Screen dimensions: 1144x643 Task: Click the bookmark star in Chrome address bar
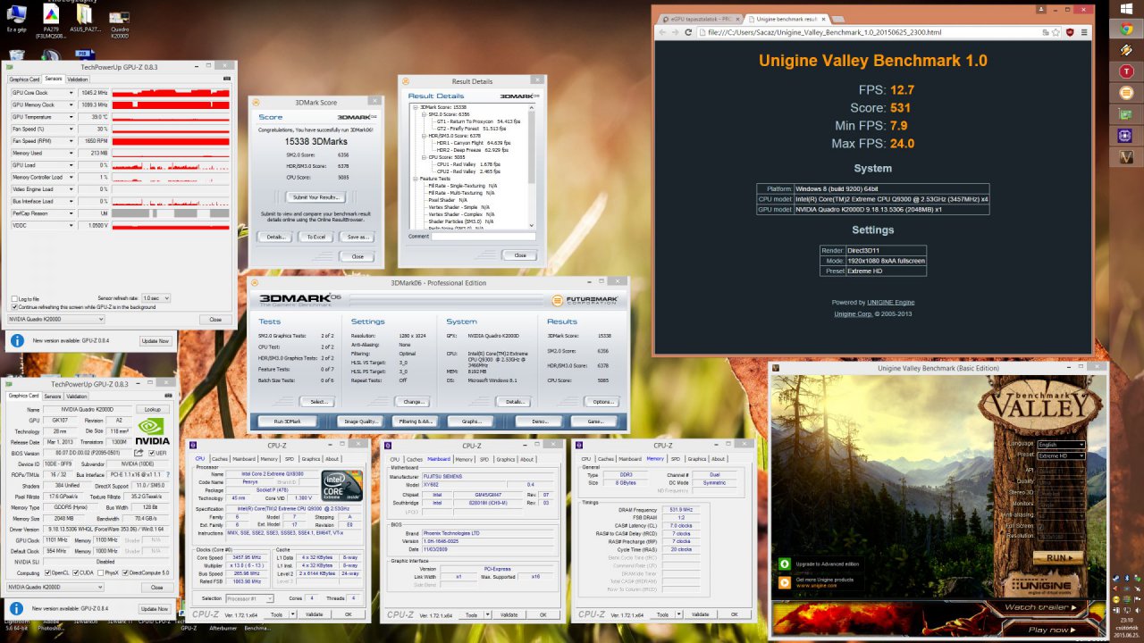1055,32
